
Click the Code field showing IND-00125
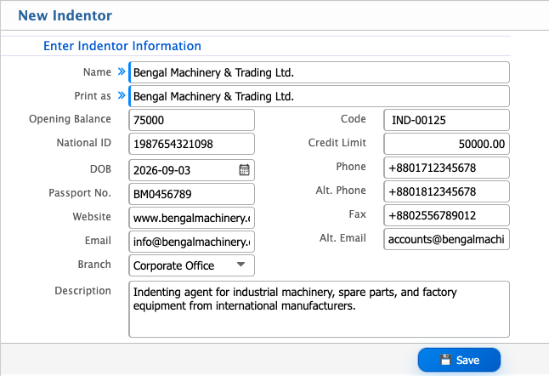click(x=446, y=120)
